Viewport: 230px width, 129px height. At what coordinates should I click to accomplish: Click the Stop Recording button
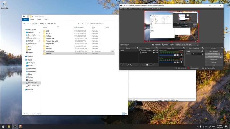pyautogui.click(x=212, y=54)
